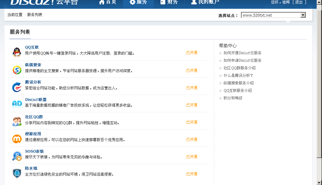
Task: Open the SOSO表情 service title link
Action: (x=34, y=151)
